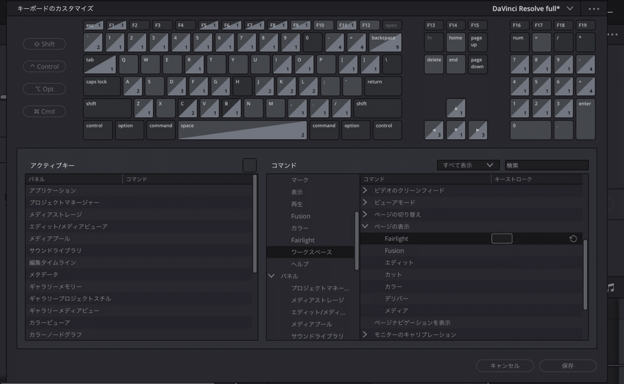Click the command table scrollbar

(586, 274)
